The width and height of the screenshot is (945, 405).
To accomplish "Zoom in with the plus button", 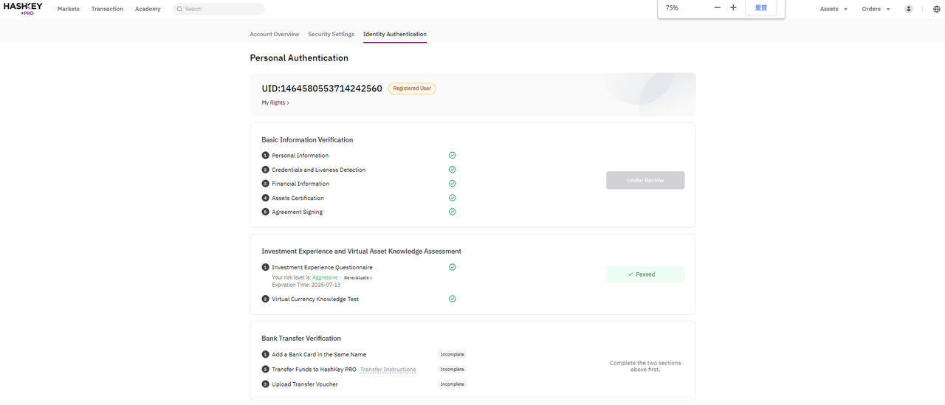I will 733,7.
